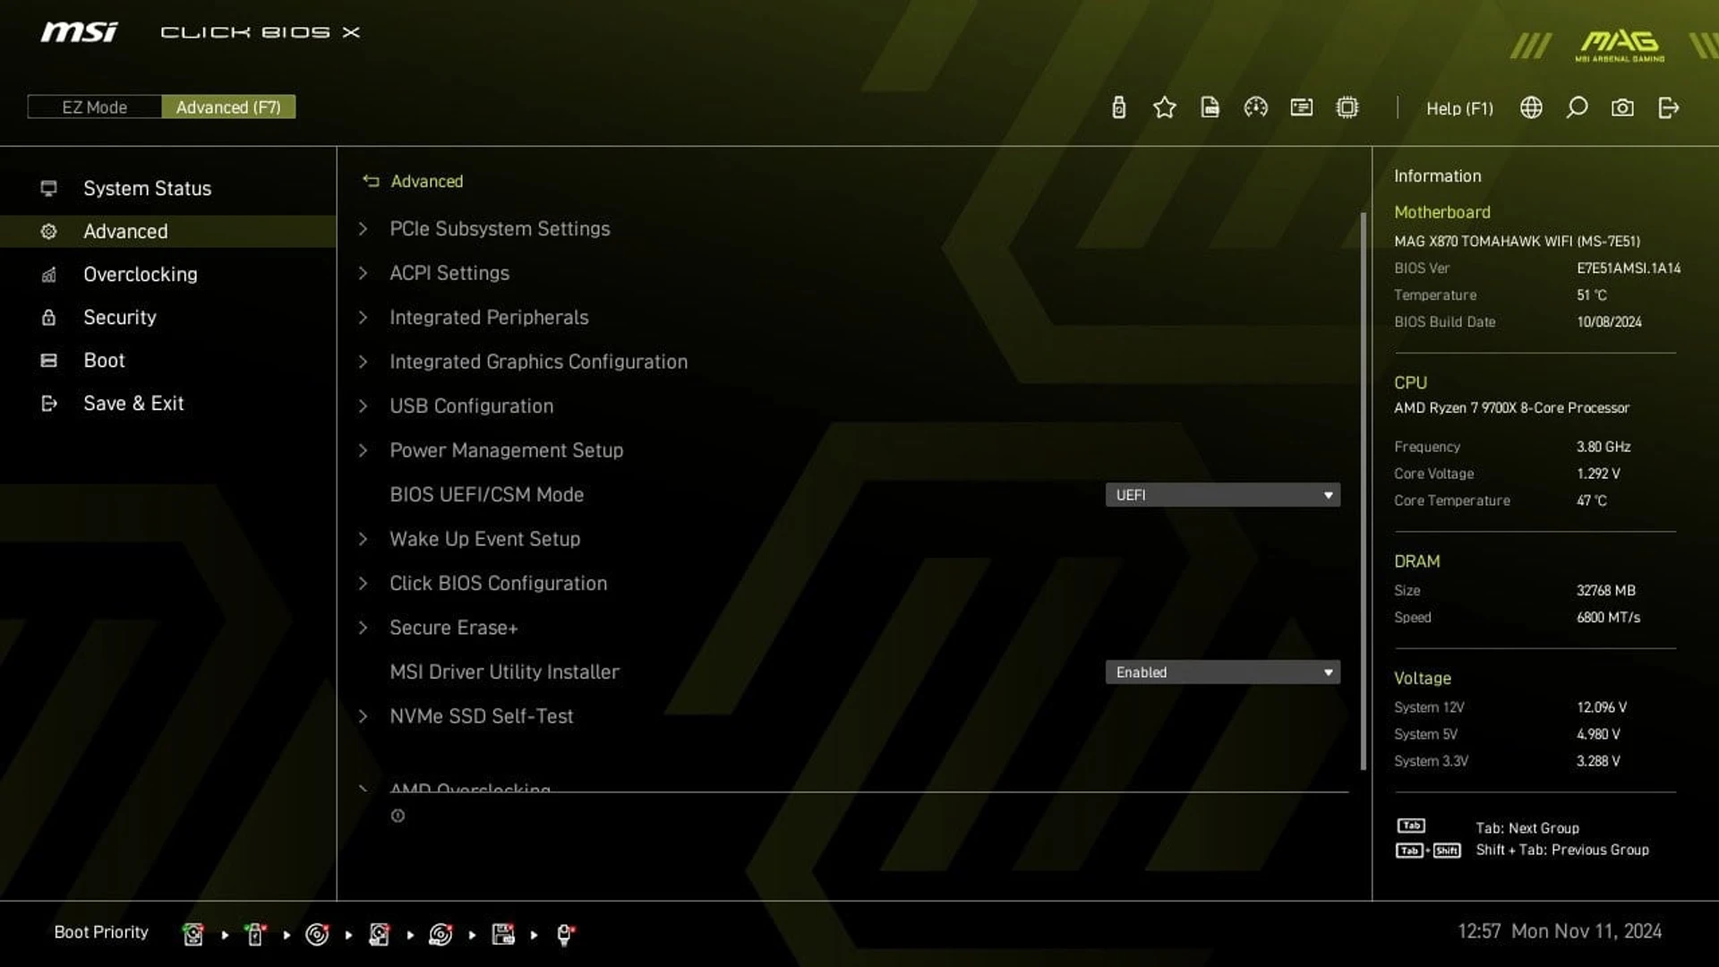Click the Security lock icon
This screenshot has width=1719, height=967.
point(48,317)
